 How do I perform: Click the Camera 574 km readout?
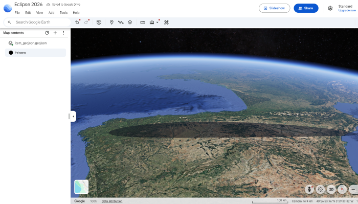coord(302,201)
